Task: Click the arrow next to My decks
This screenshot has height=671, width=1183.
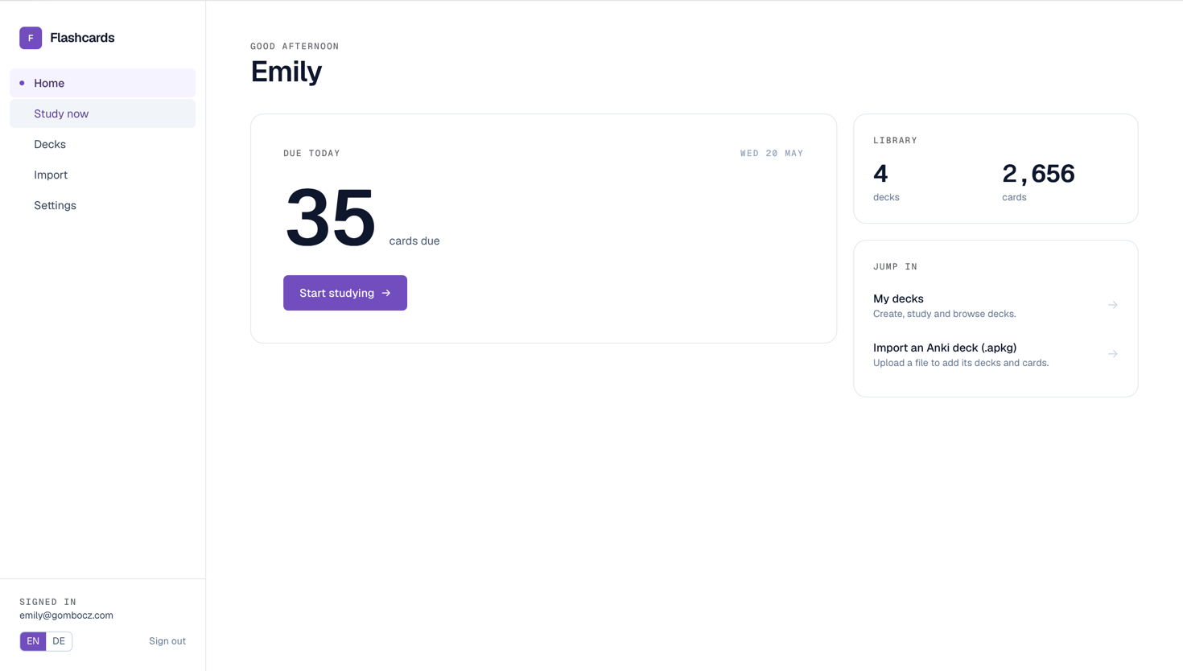Action: pos(1112,305)
